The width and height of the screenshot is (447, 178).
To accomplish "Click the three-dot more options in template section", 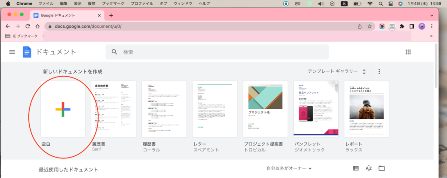I will click(x=379, y=71).
